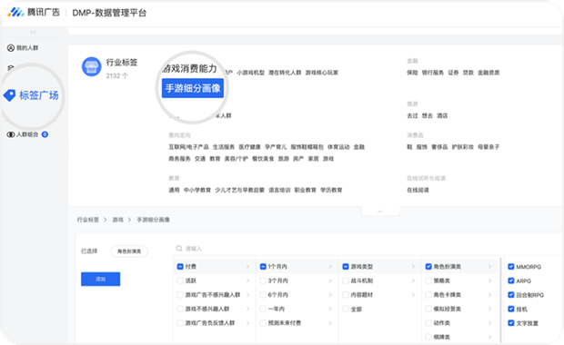Screen dimensions: 564x345
Task: Expand the 战斗机制 row arrow
Action: (413, 281)
